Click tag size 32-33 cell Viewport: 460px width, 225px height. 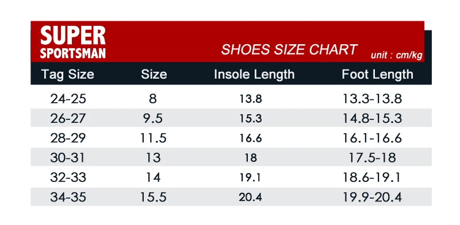tap(68, 177)
